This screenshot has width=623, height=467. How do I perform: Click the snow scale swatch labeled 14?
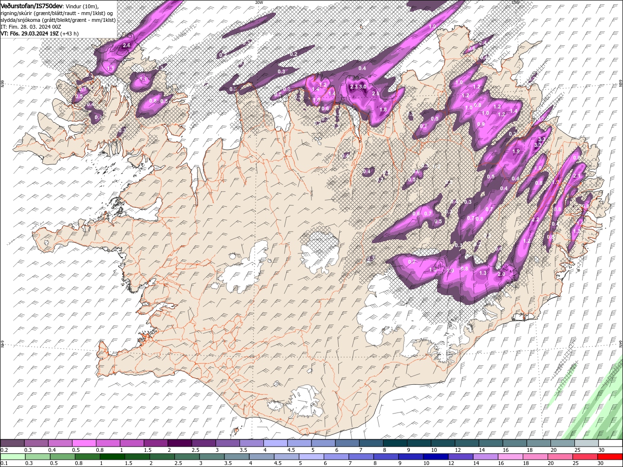coord(491,443)
